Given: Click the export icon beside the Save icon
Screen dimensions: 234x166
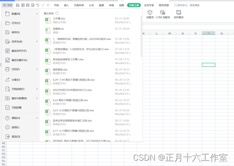Looking at the screenshot, I should click(x=23, y=5).
